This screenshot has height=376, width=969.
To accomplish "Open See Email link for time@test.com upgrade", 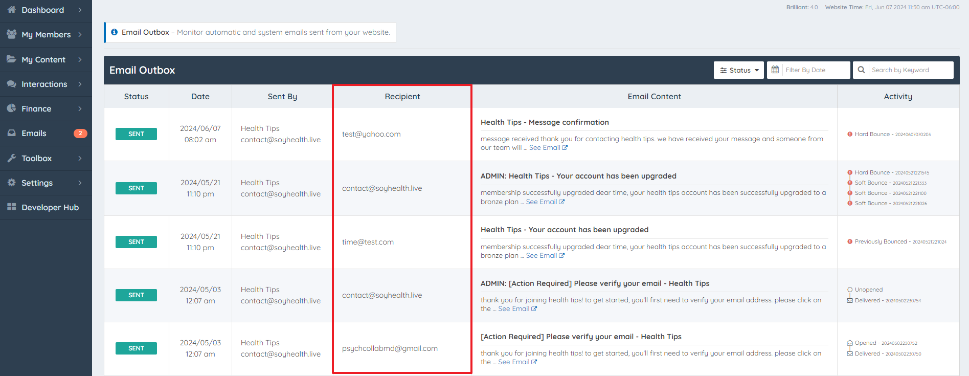I will 545,255.
